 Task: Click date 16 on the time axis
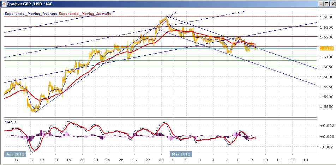(30, 160)
